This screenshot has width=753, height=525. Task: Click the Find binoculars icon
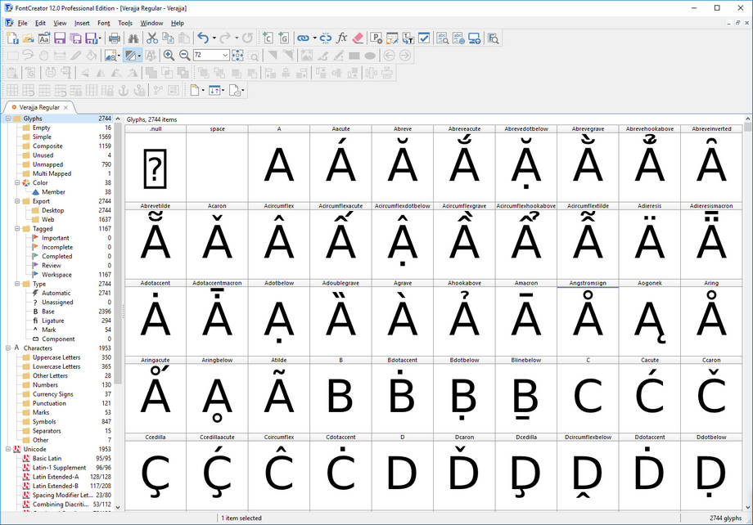point(133,38)
